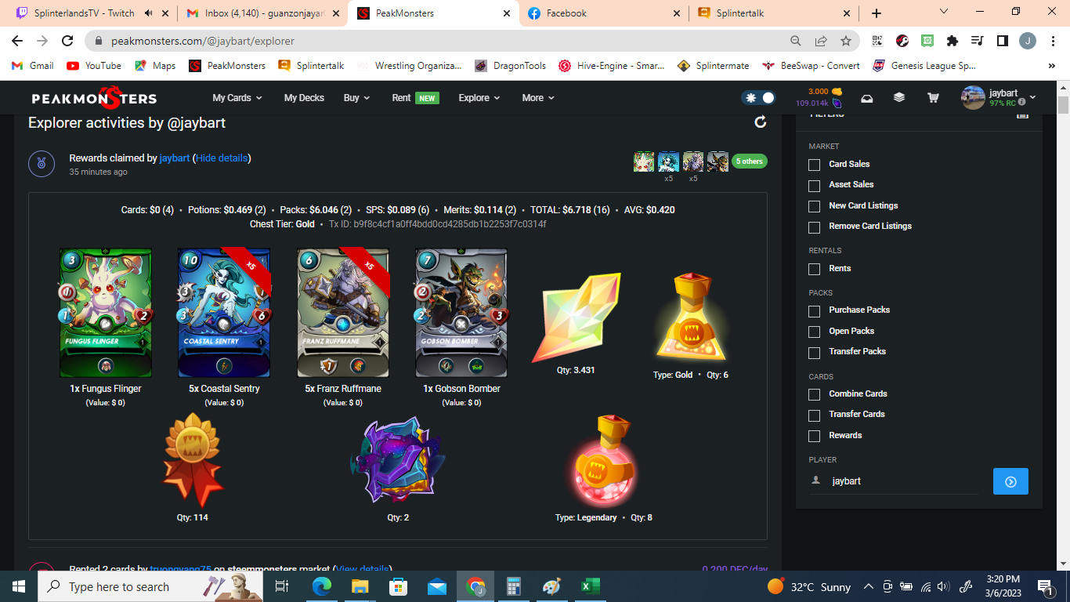
Task: Bookmark this page with star icon
Action: [846, 41]
